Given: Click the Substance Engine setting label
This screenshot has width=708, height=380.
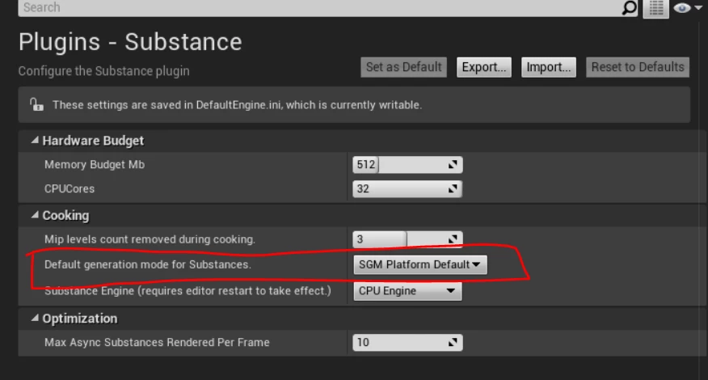Looking at the screenshot, I should [188, 291].
